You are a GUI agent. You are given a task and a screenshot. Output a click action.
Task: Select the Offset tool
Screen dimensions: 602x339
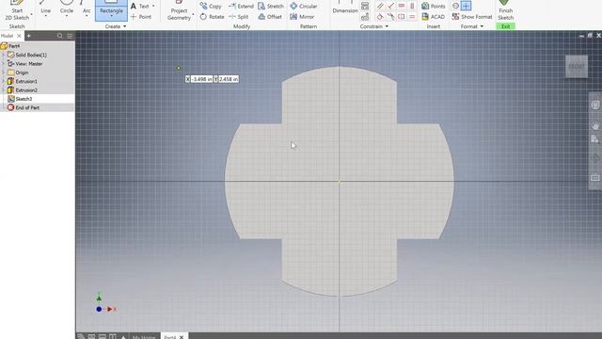(x=270, y=17)
